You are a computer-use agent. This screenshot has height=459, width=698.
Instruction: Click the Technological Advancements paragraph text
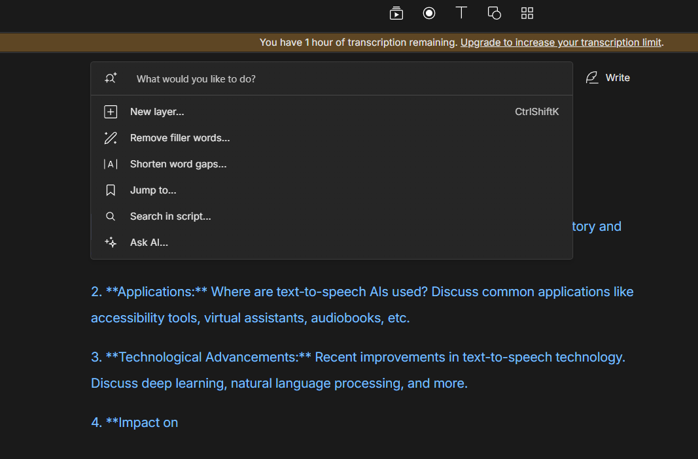358,370
